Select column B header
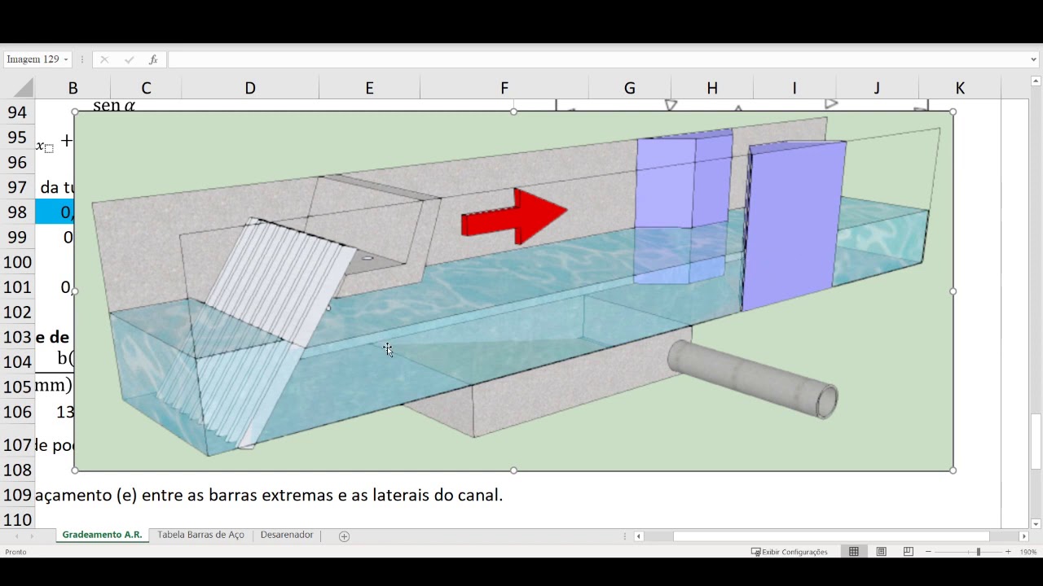 tap(73, 88)
